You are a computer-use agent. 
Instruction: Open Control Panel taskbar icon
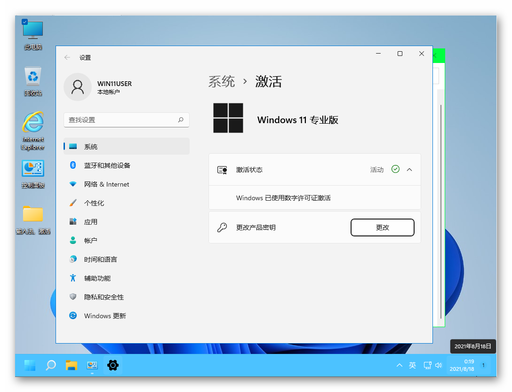pos(92,365)
